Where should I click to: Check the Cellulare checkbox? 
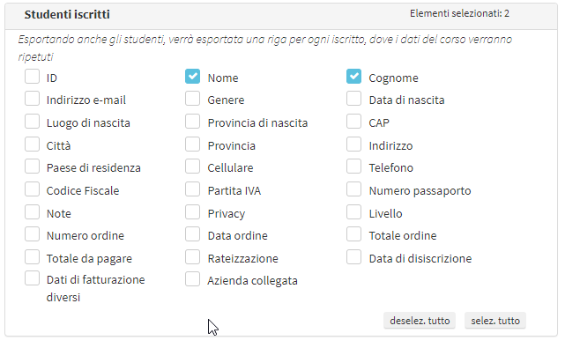(x=192, y=167)
